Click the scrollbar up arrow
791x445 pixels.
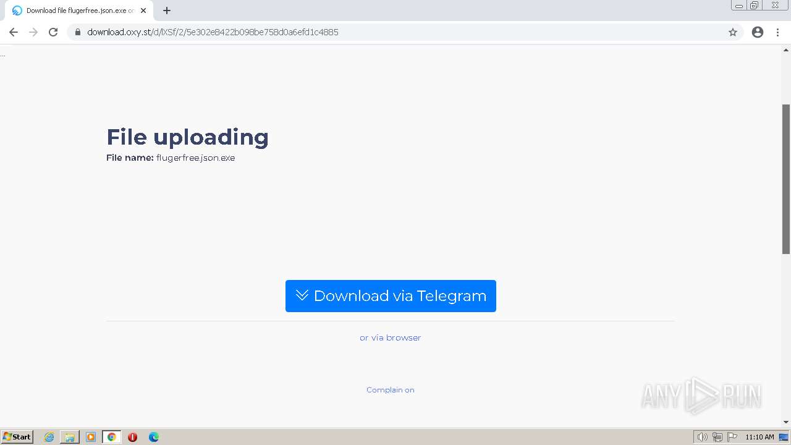point(786,49)
